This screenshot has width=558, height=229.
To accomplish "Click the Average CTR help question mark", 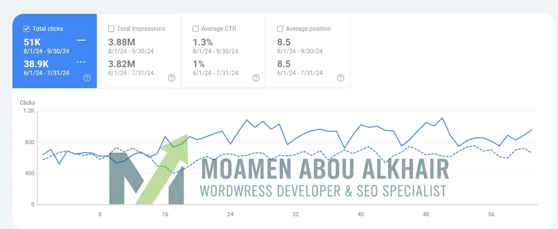I will tap(256, 78).
